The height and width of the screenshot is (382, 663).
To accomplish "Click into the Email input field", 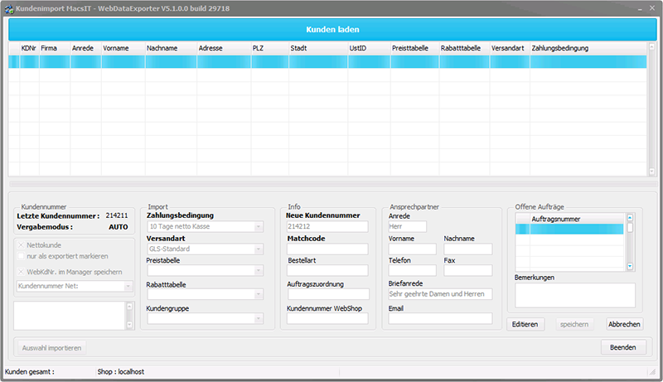I will click(x=440, y=318).
